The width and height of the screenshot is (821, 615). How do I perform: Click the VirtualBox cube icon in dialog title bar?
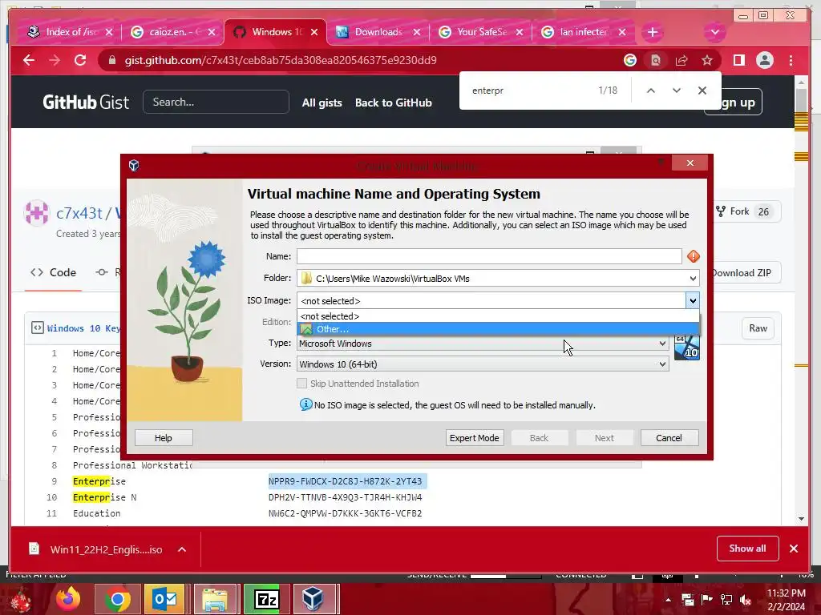point(134,166)
